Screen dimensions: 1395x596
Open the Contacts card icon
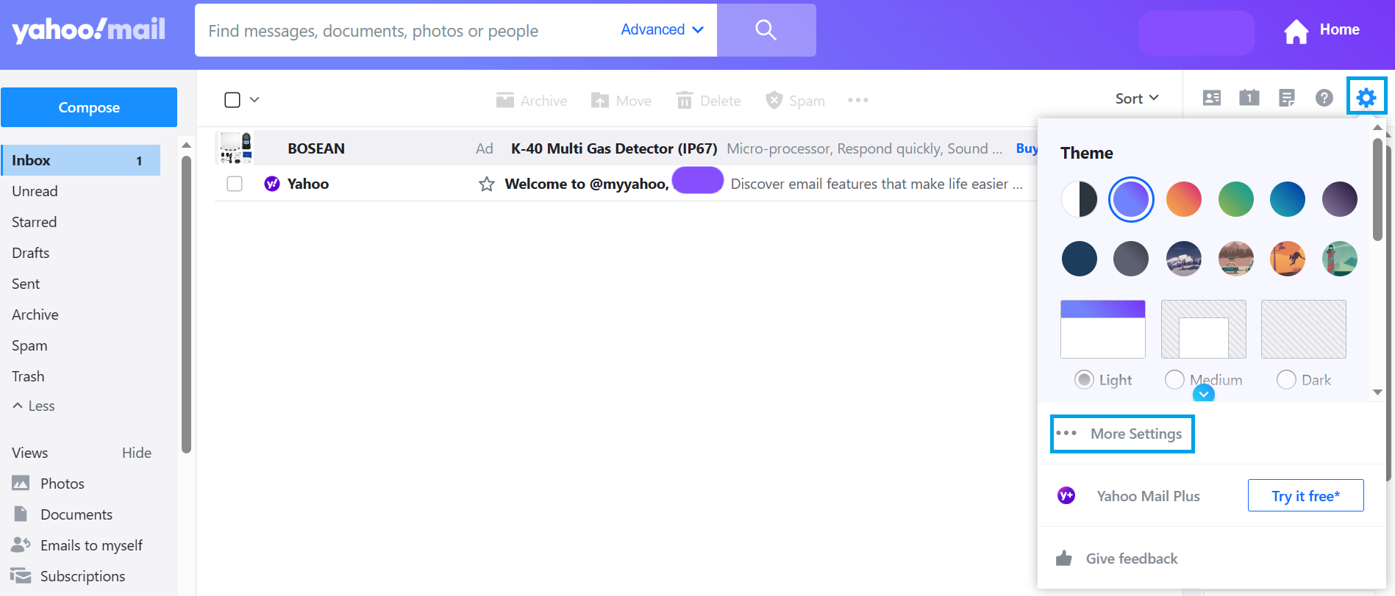coord(1212,98)
